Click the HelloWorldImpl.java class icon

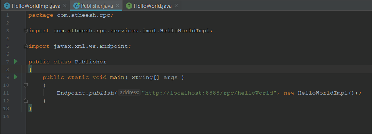coord(7,6)
